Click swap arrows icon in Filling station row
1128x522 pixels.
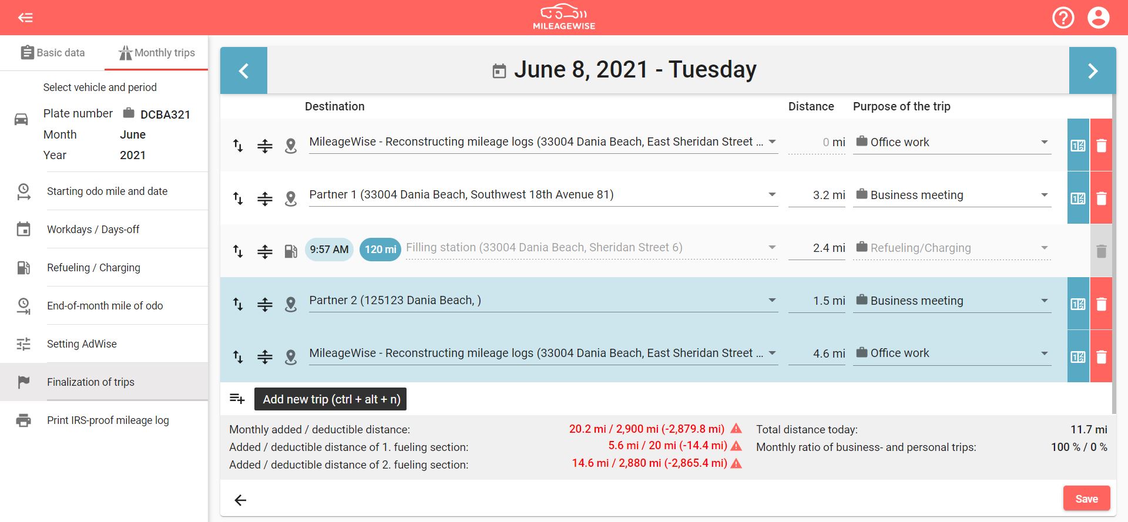[238, 251]
